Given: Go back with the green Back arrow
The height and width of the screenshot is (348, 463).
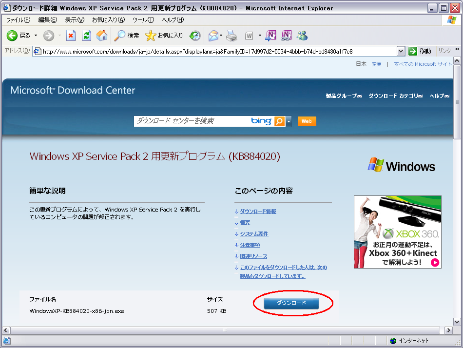Looking at the screenshot, I should pos(12,36).
